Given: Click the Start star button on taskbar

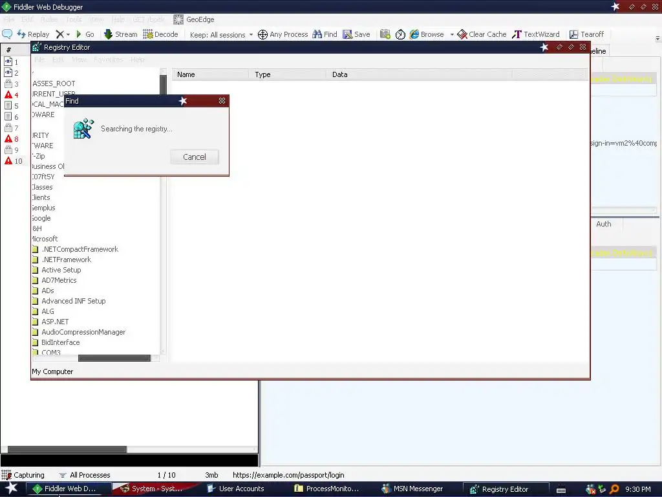Looking at the screenshot, I should tap(12, 489).
